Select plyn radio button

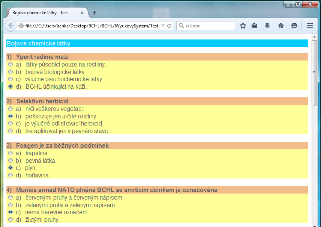tap(10, 168)
